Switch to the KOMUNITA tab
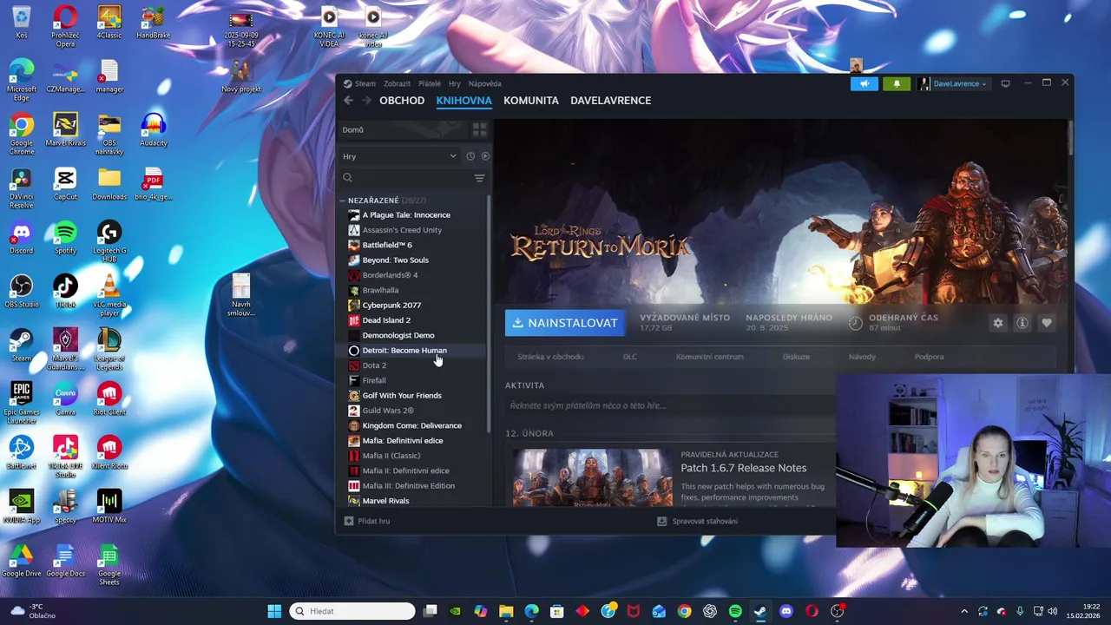Image resolution: width=1111 pixels, height=625 pixels. [531, 101]
